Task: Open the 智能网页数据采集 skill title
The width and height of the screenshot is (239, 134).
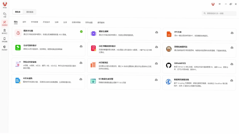Action: click(x=182, y=80)
